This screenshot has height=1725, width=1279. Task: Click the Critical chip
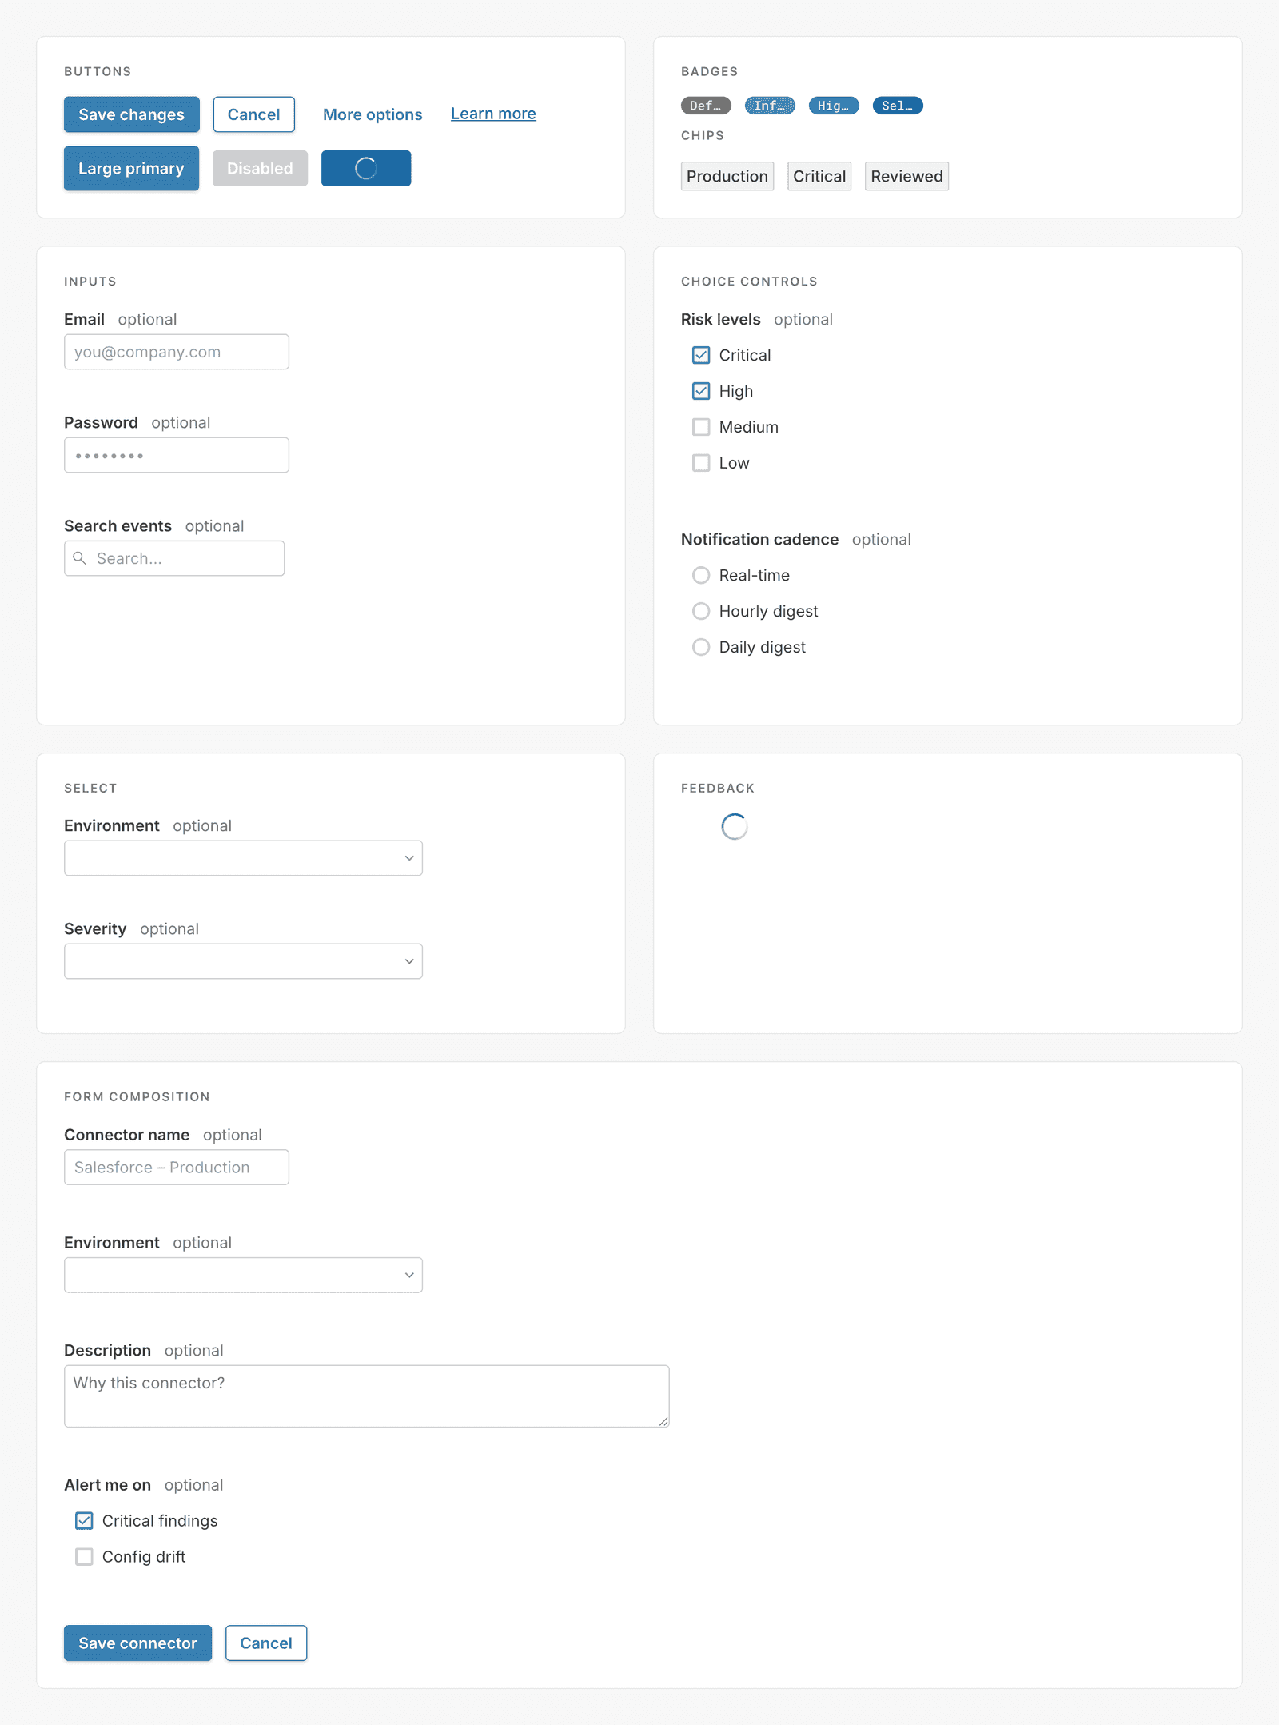819,176
